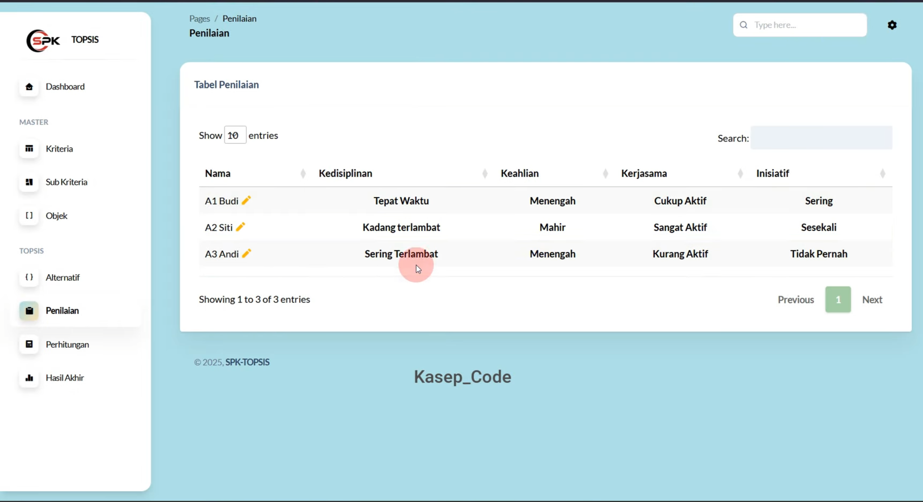Viewport: 923px width, 502px height.
Task: Click the Kriteria table icon
Action: 29,148
